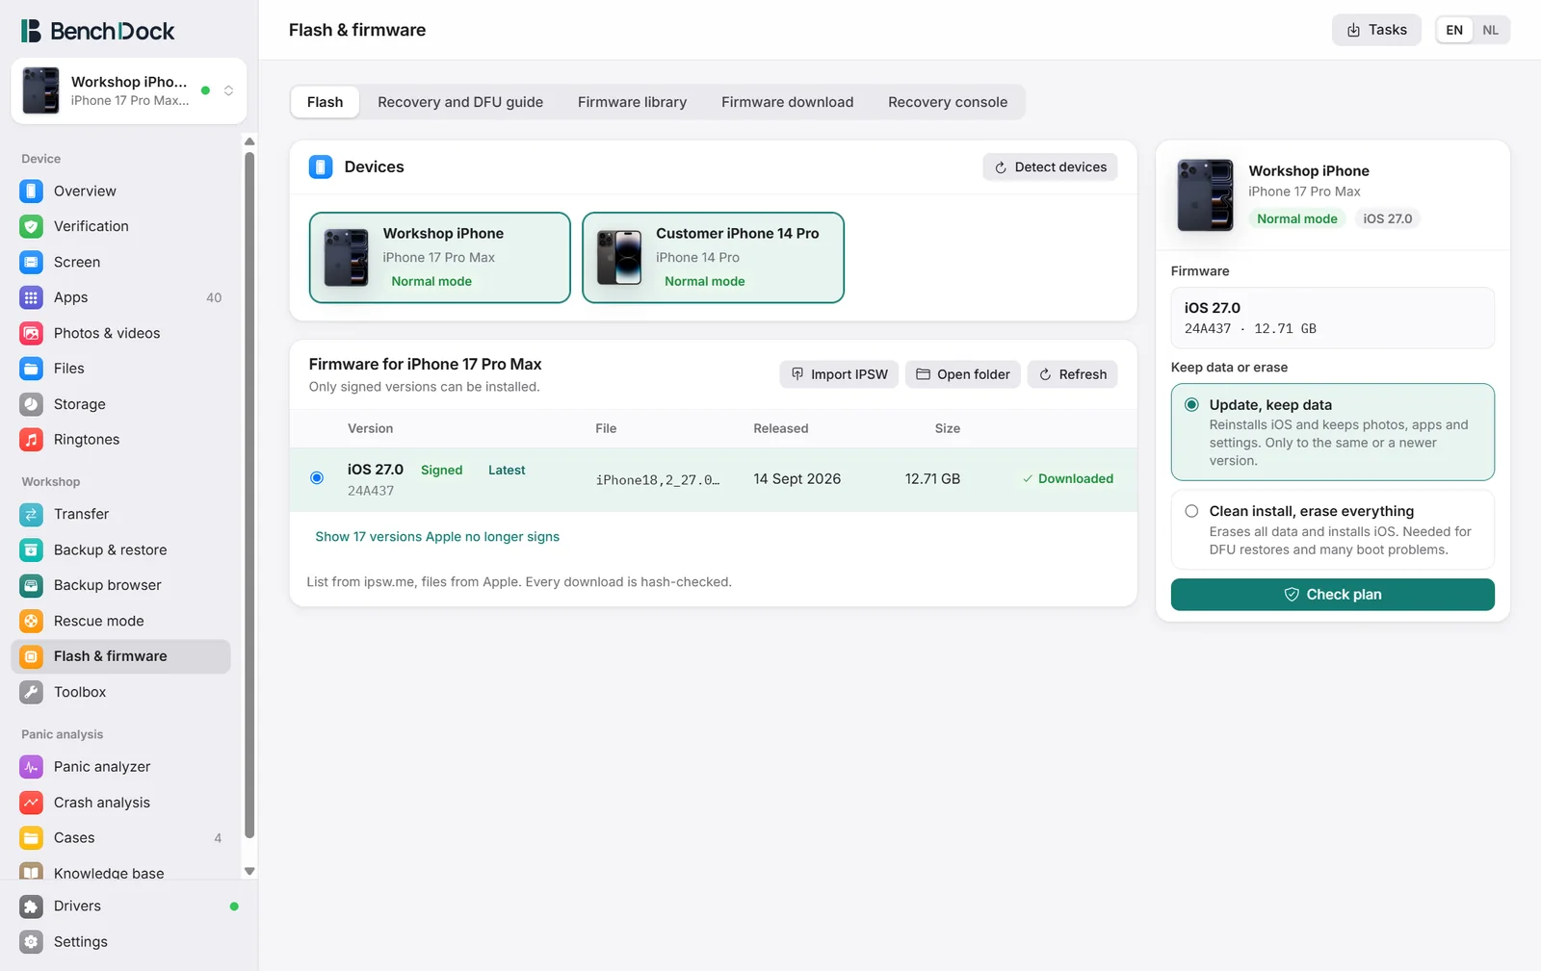Select the Workshop iPhone device card

click(439, 257)
